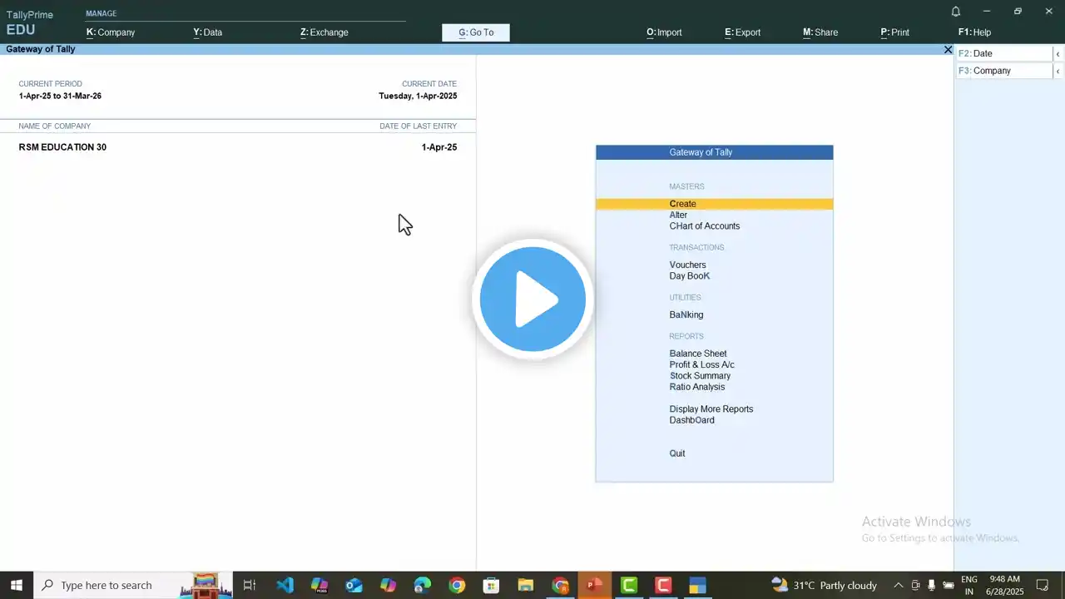Select Create under Masters

682,204
